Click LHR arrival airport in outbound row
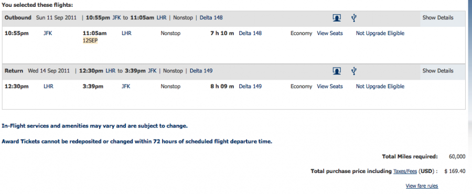This screenshot has width=472, height=194. click(126, 33)
